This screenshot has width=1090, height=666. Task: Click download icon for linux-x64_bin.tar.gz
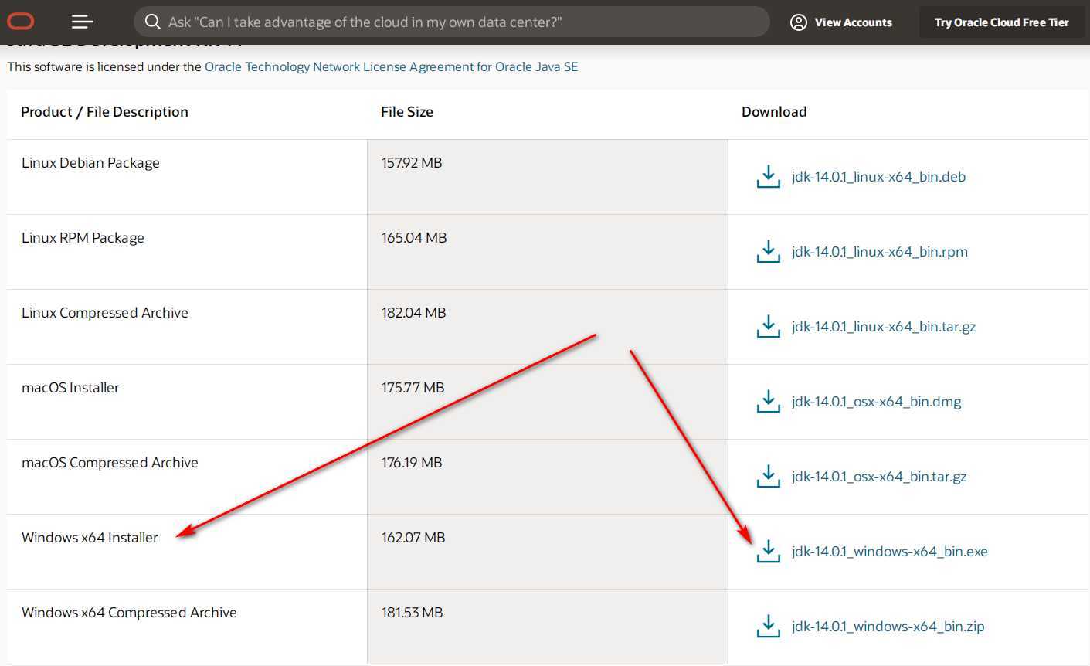(x=768, y=327)
